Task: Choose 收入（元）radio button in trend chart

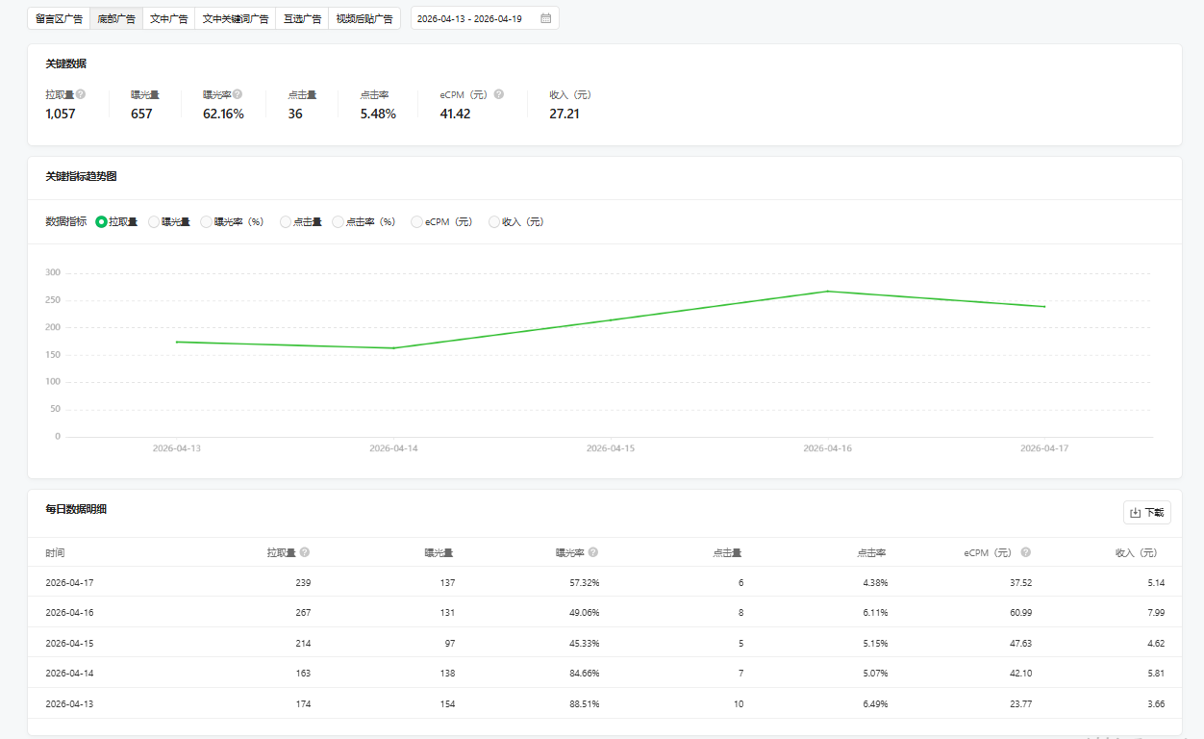Action: pyautogui.click(x=494, y=222)
